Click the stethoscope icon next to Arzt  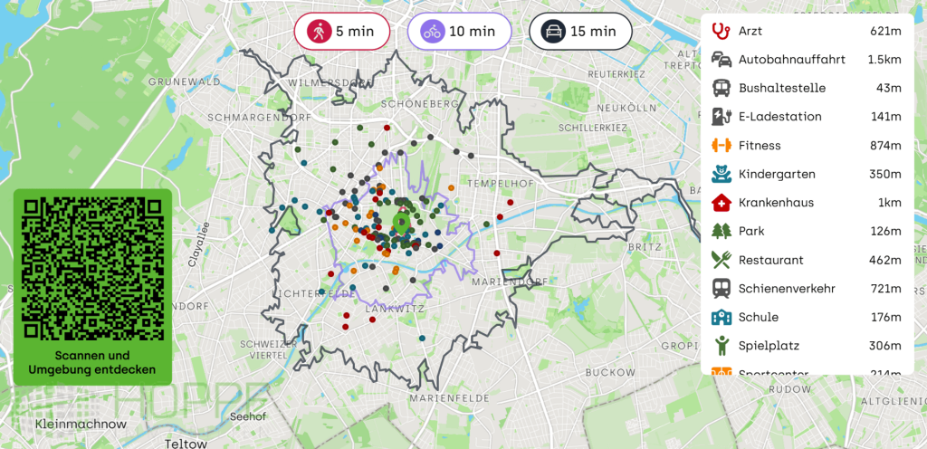click(721, 31)
